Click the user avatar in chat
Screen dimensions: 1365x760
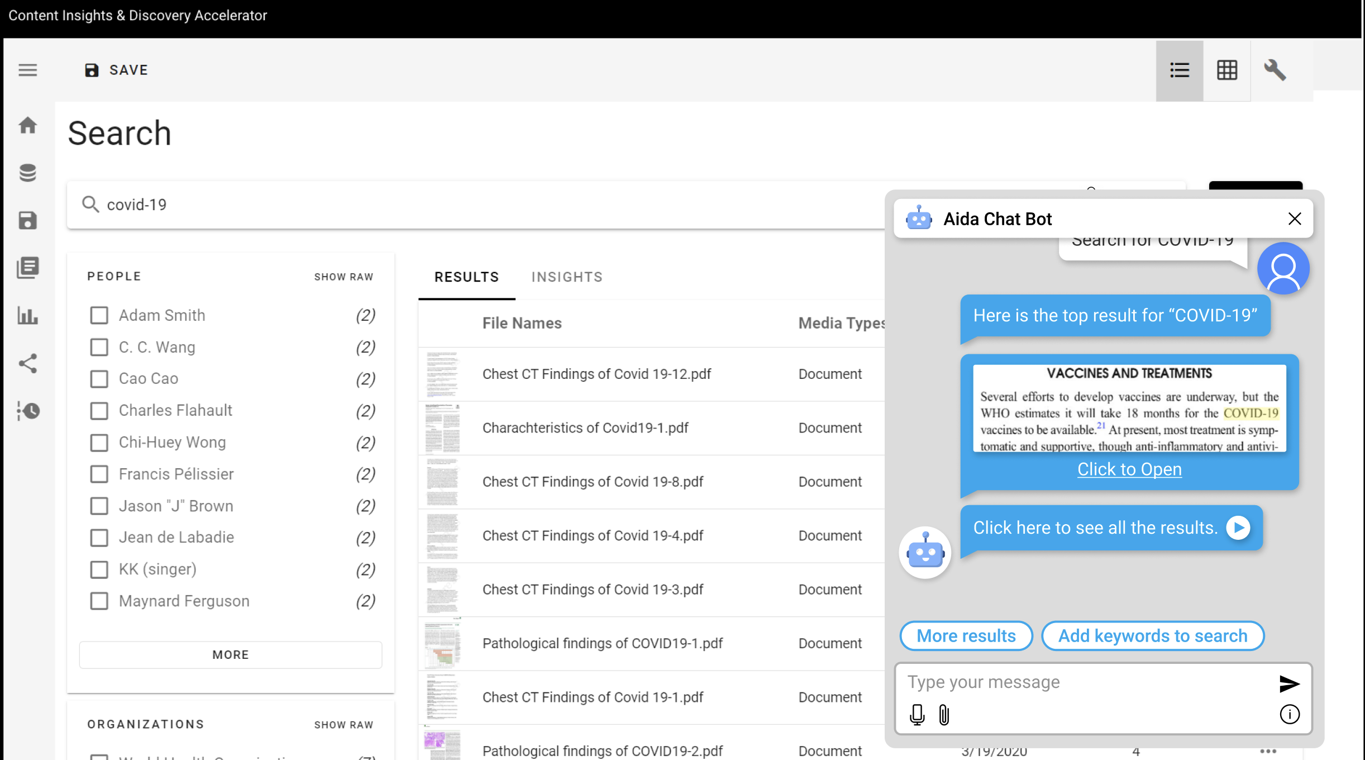pos(1283,268)
